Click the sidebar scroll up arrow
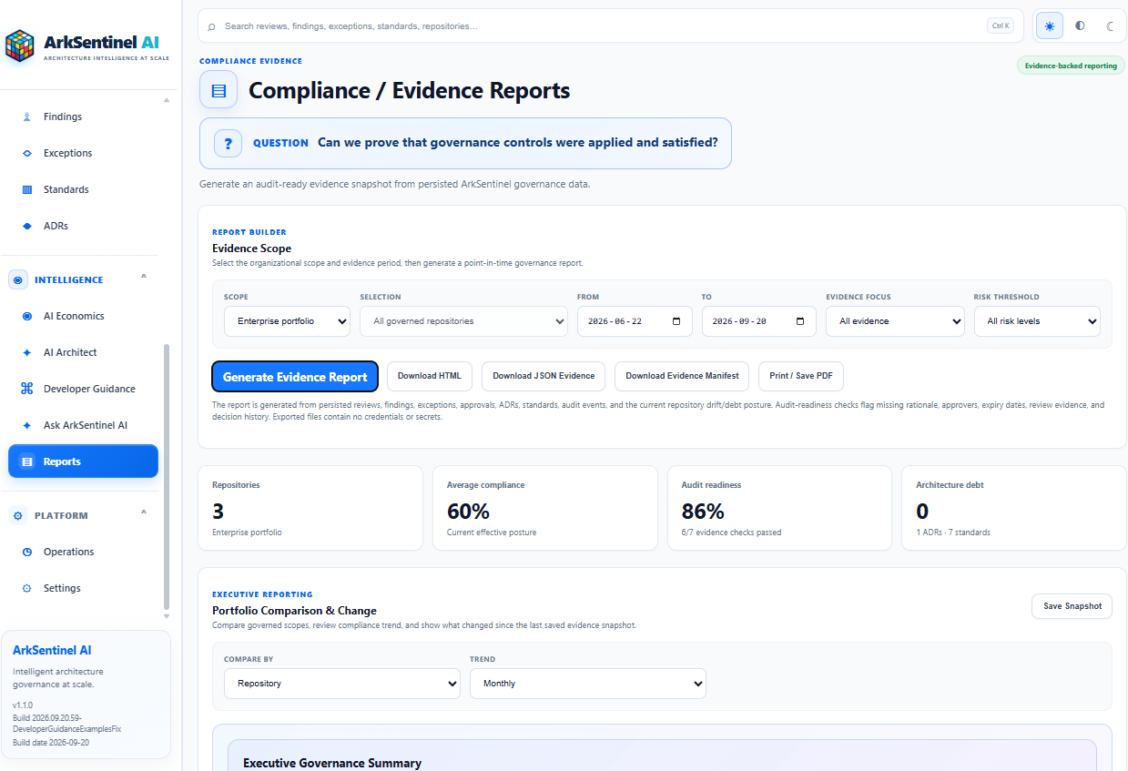 [x=166, y=101]
